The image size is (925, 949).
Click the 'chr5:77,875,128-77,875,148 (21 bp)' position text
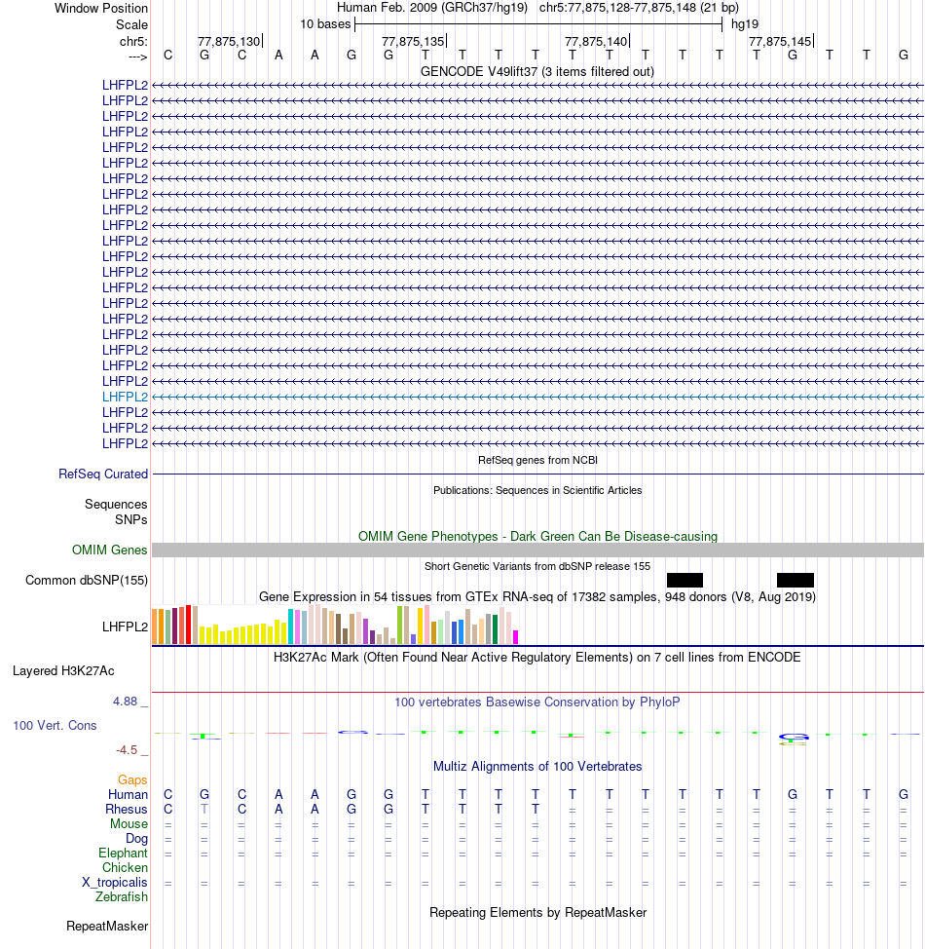coord(639,8)
